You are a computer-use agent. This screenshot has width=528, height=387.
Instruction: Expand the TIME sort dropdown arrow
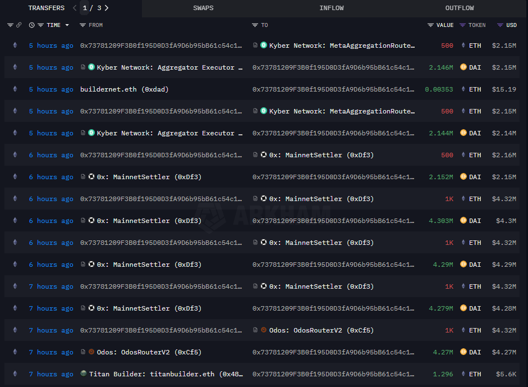click(67, 25)
